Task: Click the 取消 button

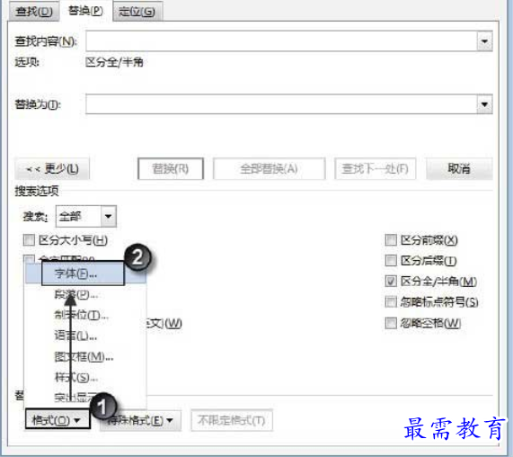Action: pos(459,169)
